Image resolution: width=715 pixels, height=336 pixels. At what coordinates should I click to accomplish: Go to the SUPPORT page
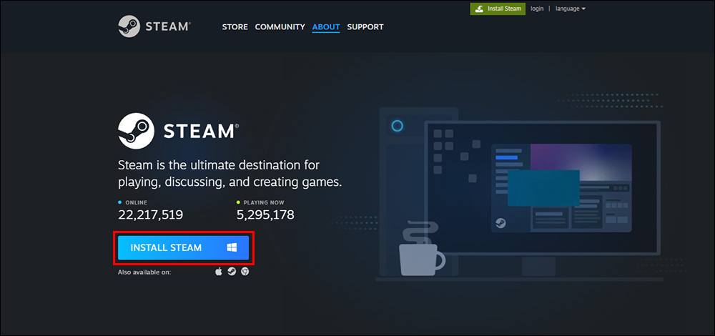[x=365, y=27]
